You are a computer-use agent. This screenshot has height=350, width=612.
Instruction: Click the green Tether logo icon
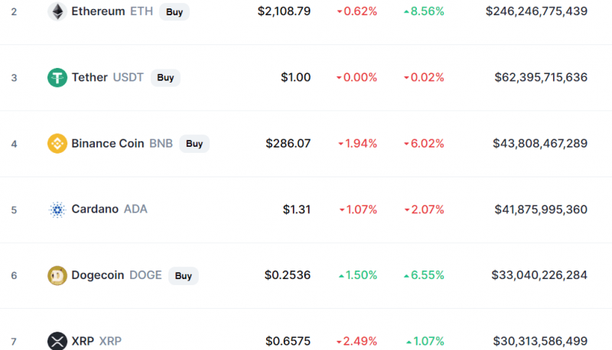pyautogui.click(x=57, y=77)
